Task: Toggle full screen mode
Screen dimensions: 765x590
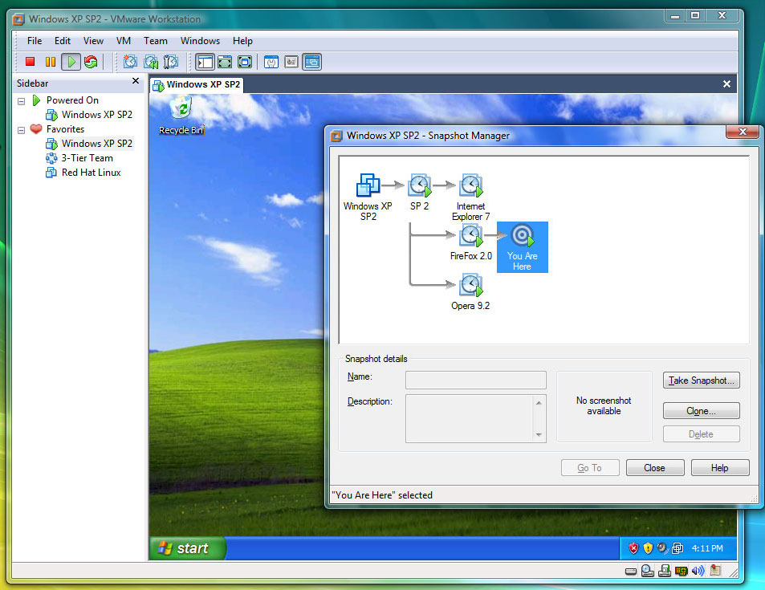Action: [225, 62]
